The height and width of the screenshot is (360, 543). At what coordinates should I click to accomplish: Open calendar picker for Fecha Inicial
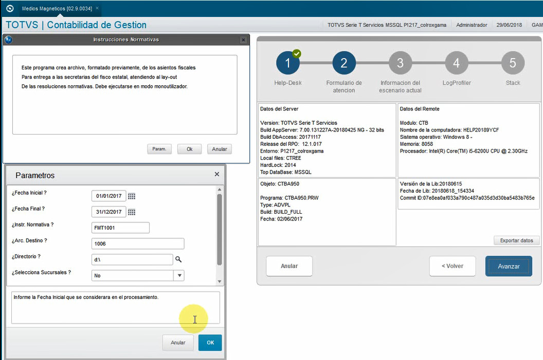[132, 196]
